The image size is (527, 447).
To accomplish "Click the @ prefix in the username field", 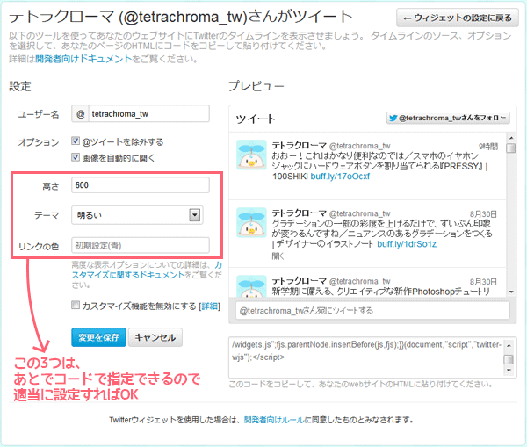I will 80,114.
